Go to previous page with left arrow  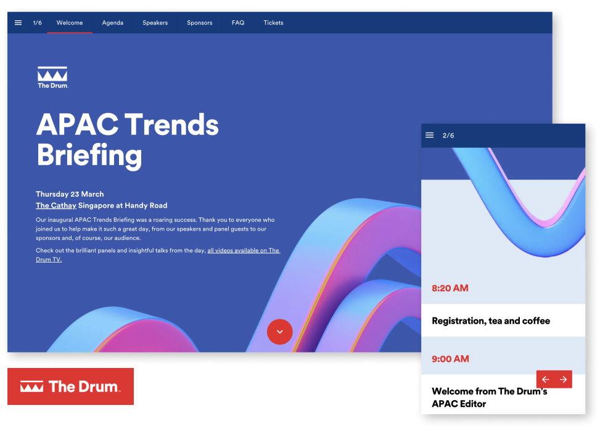coord(545,380)
